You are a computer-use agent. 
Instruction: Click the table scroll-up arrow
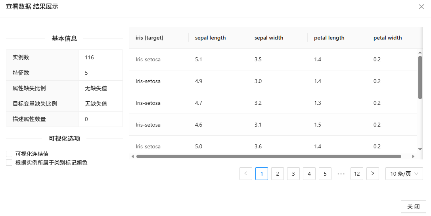420,52
